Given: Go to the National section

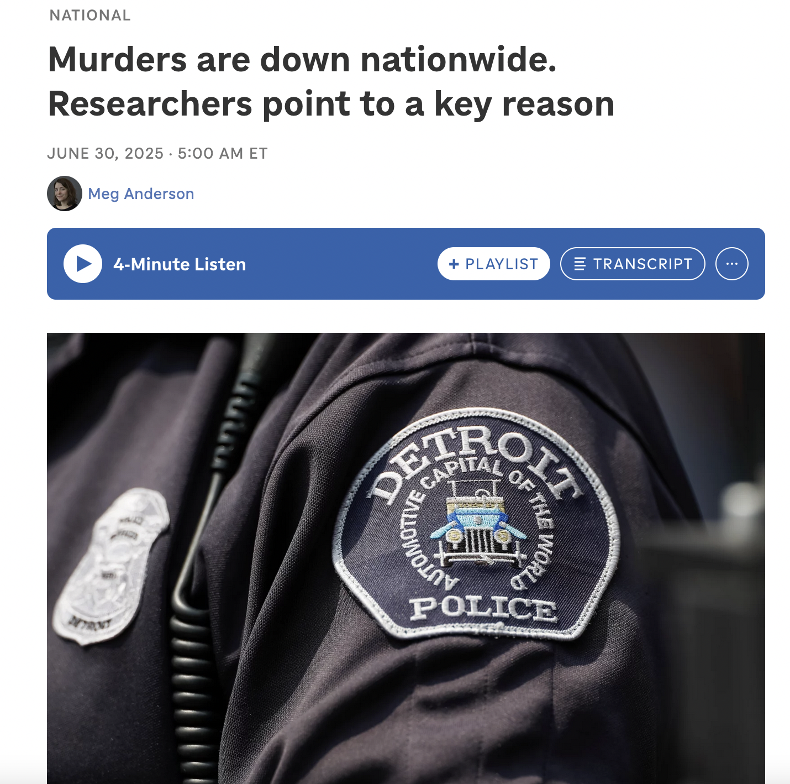Looking at the screenshot, I should 90,15.
